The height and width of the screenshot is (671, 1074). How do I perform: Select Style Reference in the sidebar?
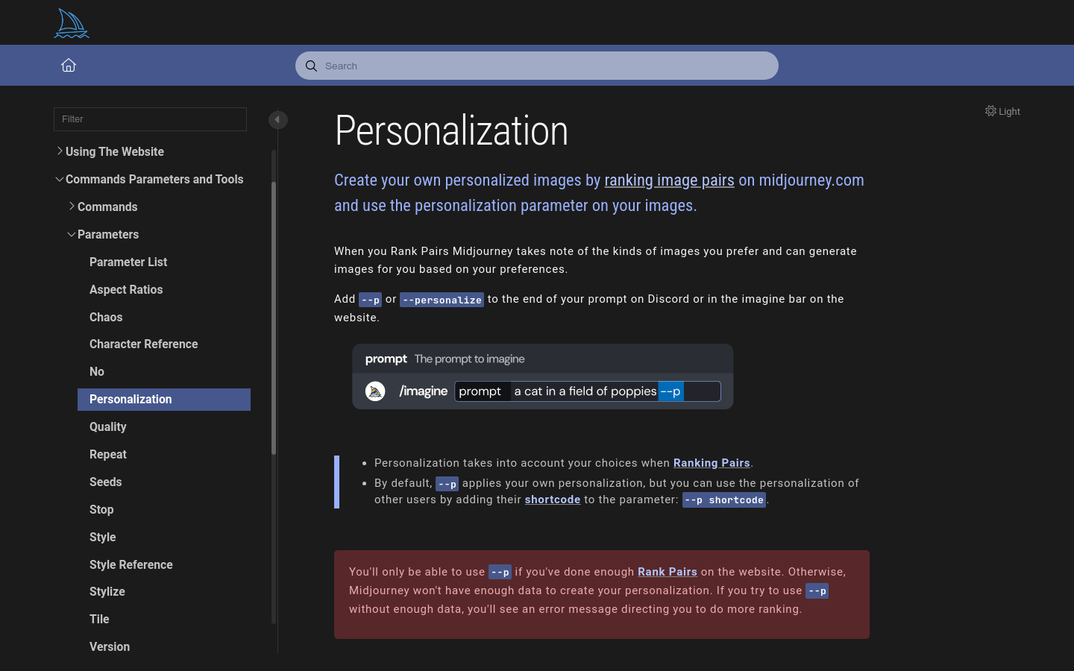131,564
